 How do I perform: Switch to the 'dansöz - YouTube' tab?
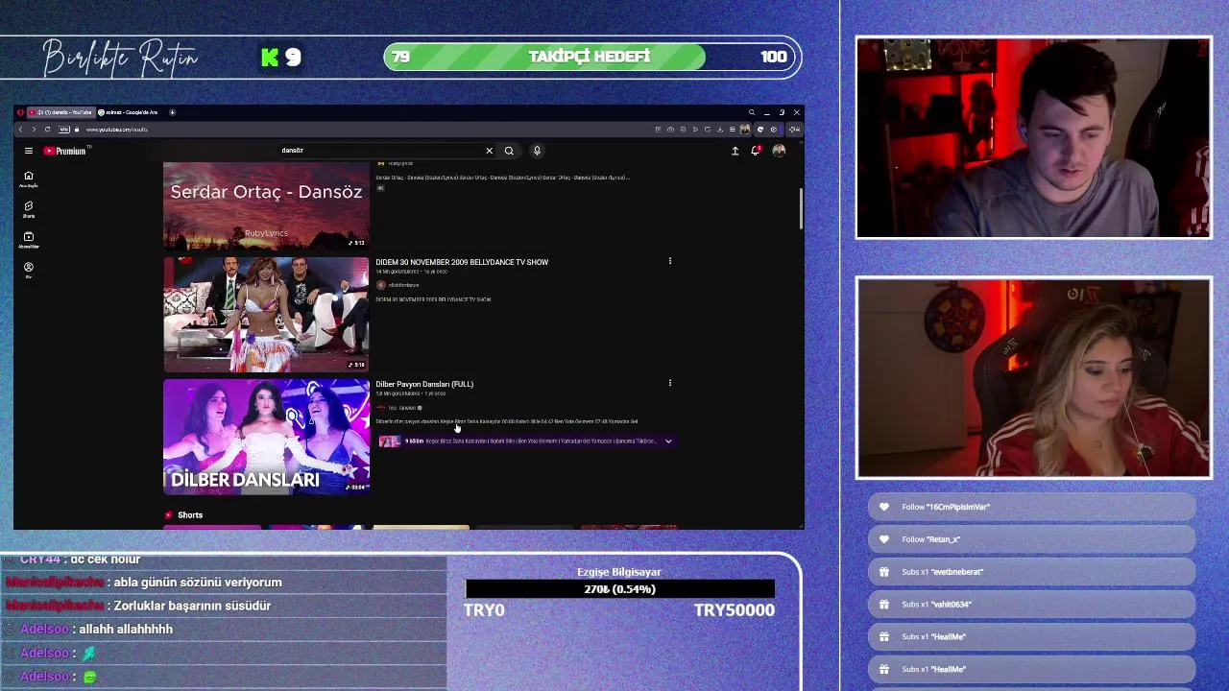[60, 112]
